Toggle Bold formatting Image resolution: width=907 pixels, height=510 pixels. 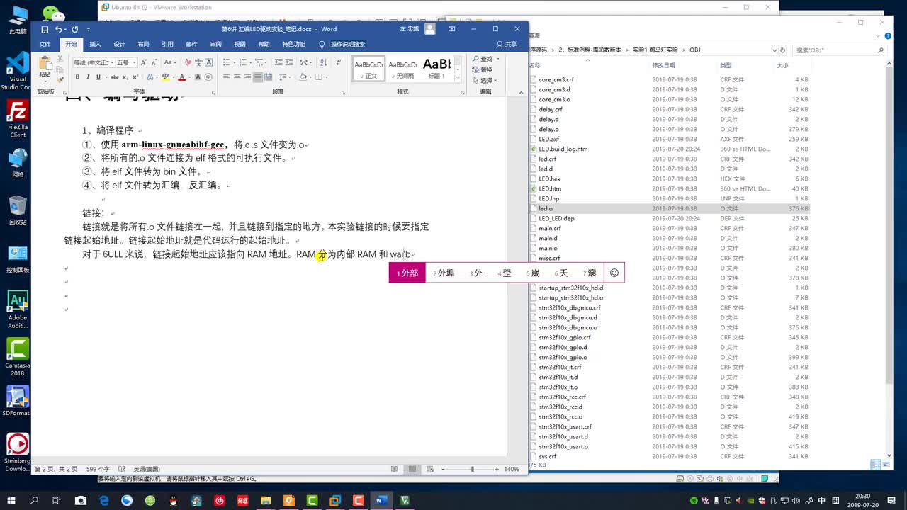coord(78,76)
